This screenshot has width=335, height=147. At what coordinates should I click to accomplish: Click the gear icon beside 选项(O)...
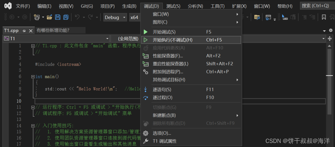point(145,133)
